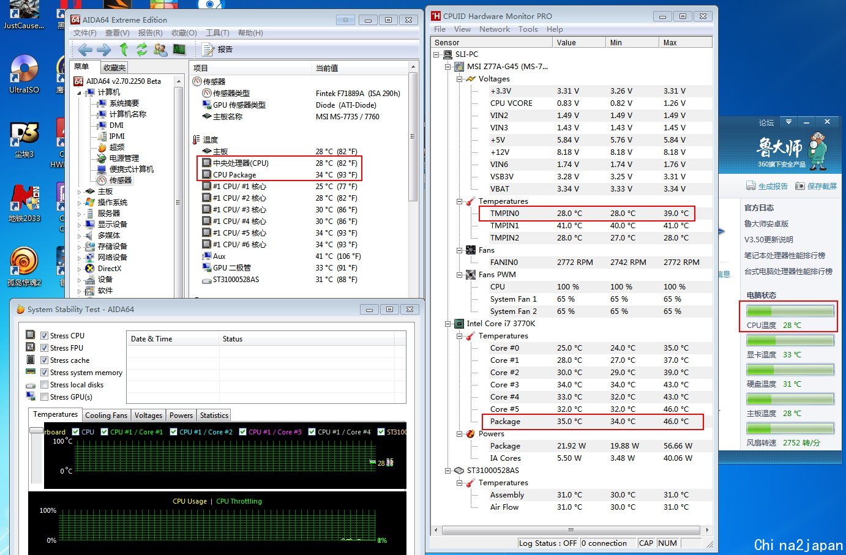Viewport: 846px width, 555px height.
Task: Click the 生成报告 icon in 鲁大师
Action: [751, 186]
